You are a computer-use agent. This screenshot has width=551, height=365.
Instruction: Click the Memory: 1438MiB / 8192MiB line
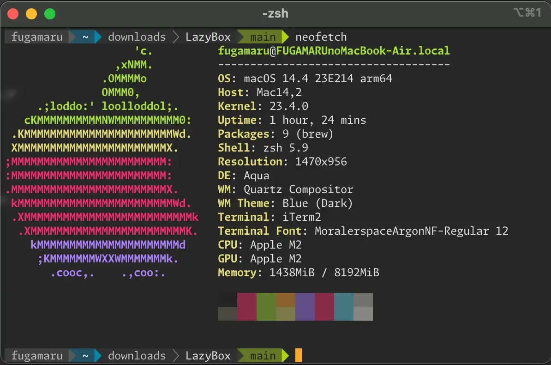298,273
